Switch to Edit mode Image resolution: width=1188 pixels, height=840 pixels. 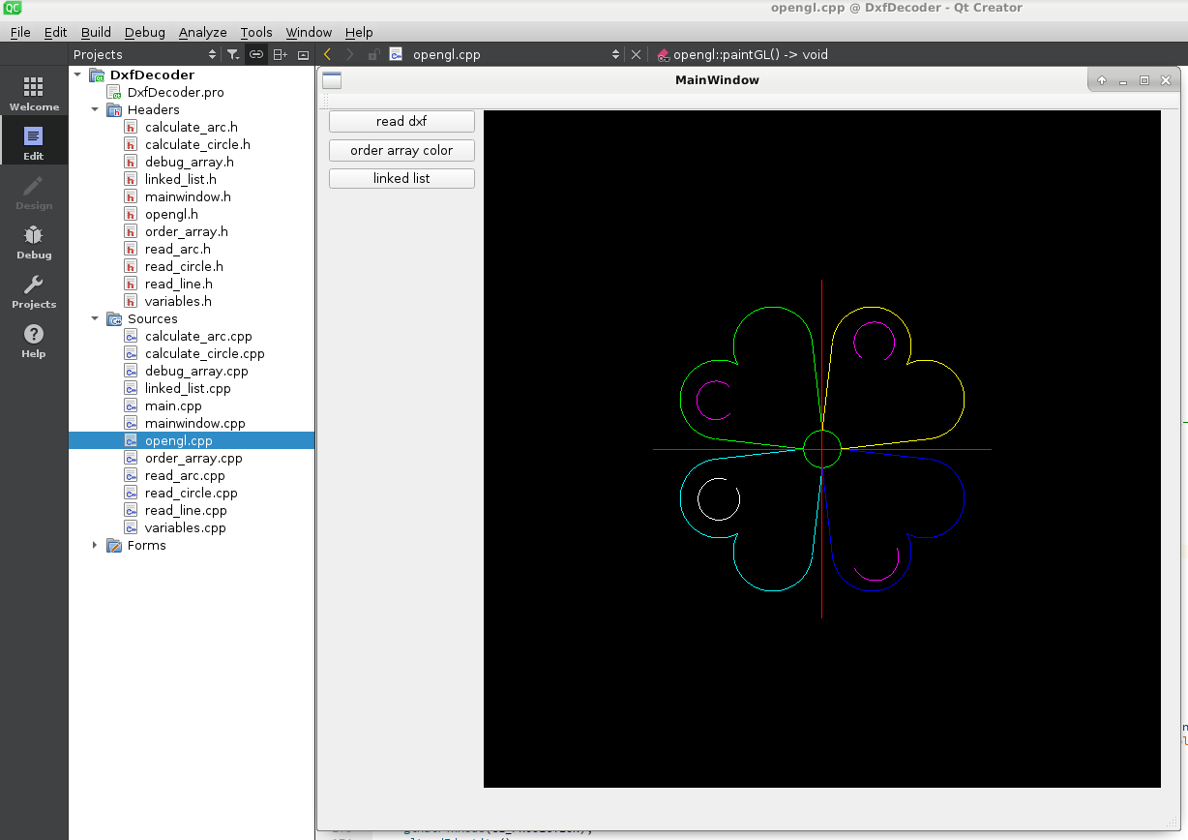pyautogui.click(x=34, y=141)
